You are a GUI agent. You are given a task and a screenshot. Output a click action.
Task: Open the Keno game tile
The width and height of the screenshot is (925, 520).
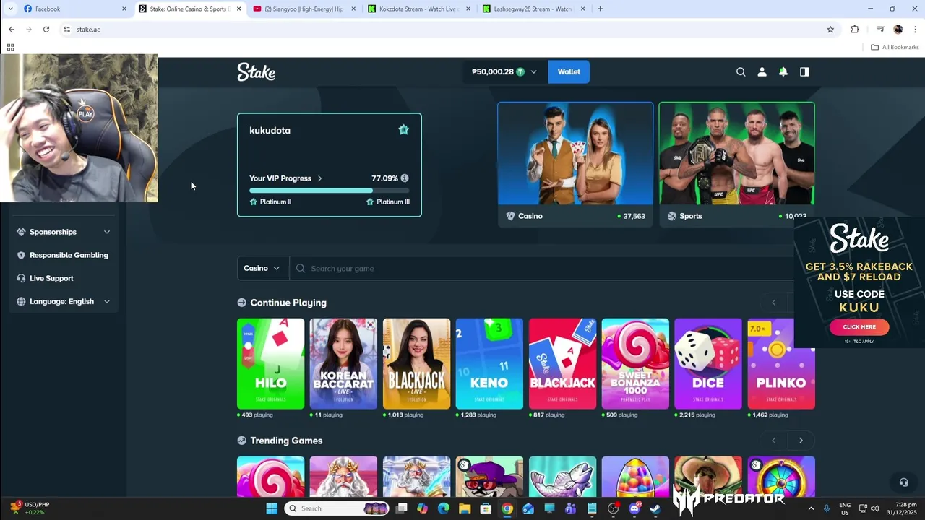coord(489,363)
